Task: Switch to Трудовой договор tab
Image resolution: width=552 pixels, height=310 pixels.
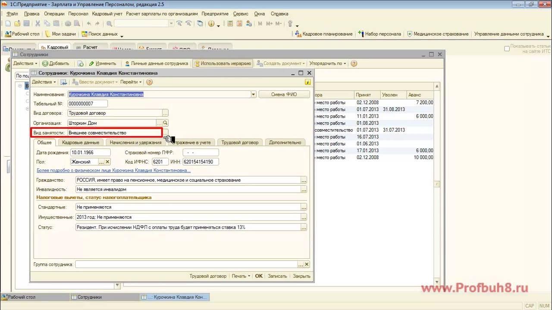Action: pos(240,143)
